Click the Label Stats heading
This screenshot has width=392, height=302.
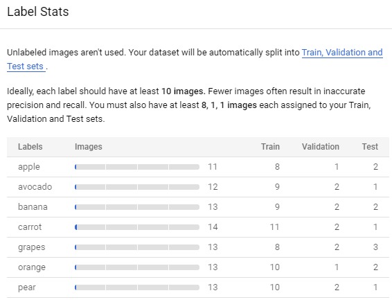point(38,12)
